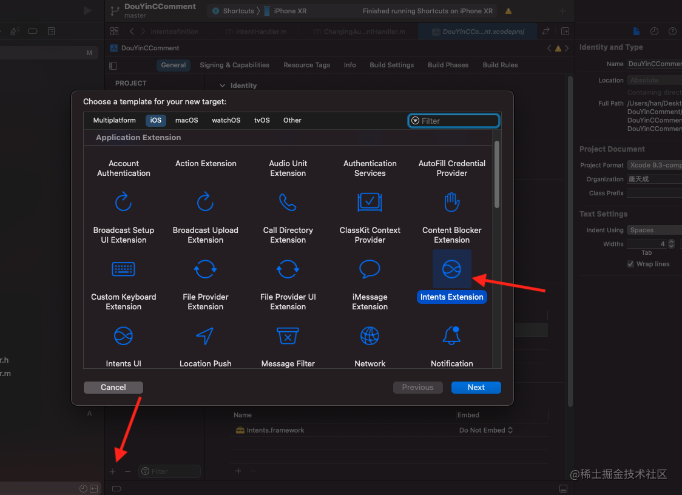682x495 pixels.
Task: Remove target with the minus button
Action: point(127,471)
